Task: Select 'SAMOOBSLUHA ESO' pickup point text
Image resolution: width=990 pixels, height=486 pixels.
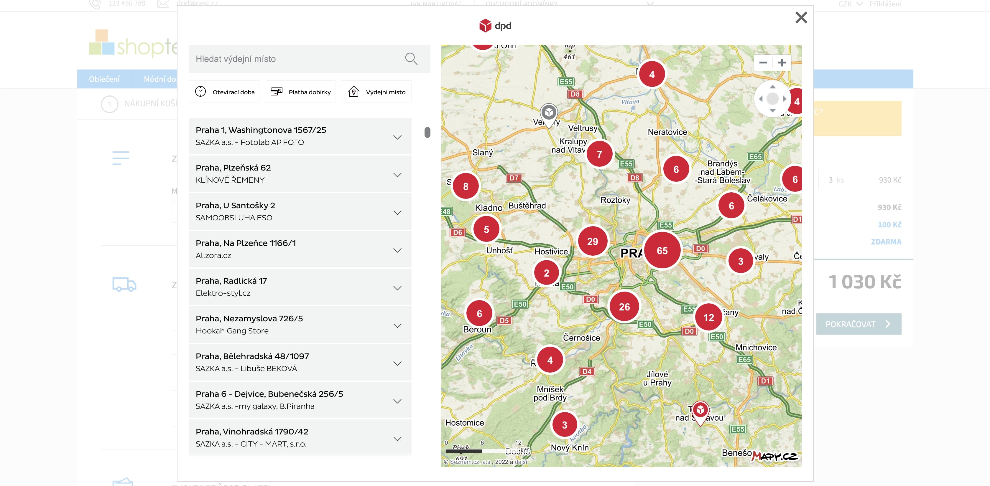Action: [x=234, y=217]
